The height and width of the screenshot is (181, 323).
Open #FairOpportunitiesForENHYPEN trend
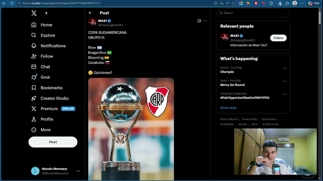click(245, 98)
